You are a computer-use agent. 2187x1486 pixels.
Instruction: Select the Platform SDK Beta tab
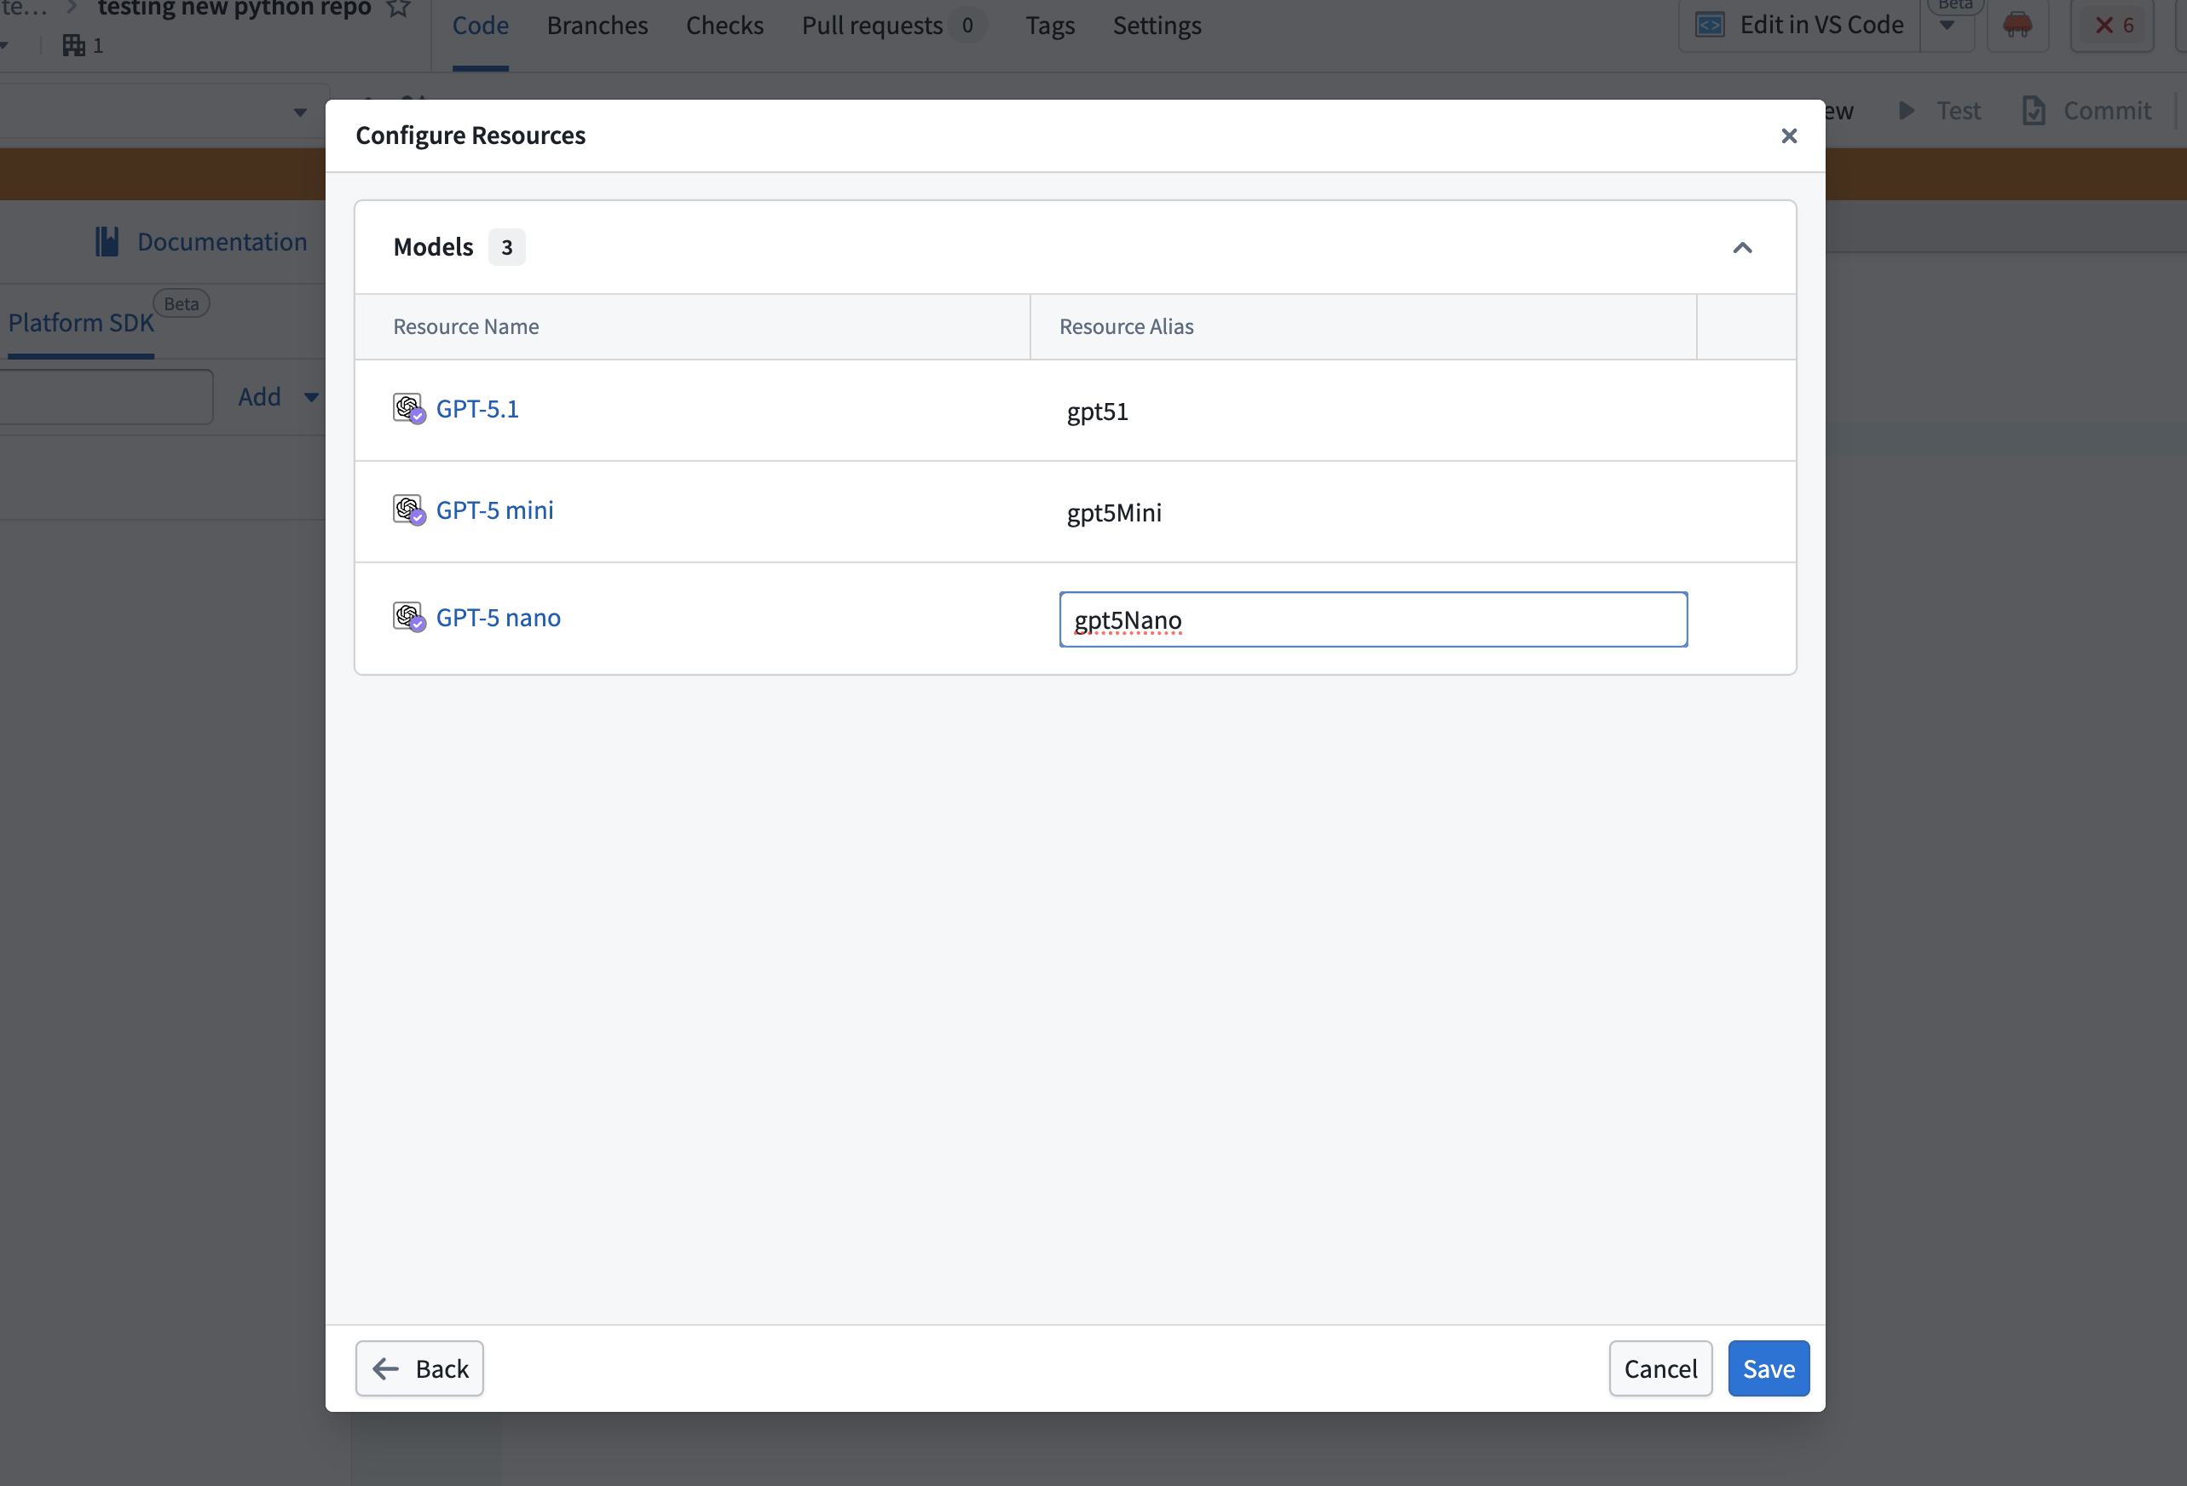point(80,321)
